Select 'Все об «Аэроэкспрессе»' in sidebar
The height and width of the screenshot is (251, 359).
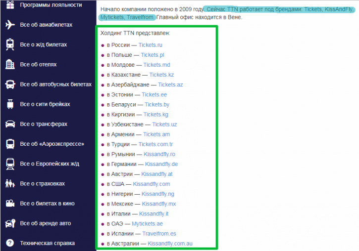pos(52,144)
